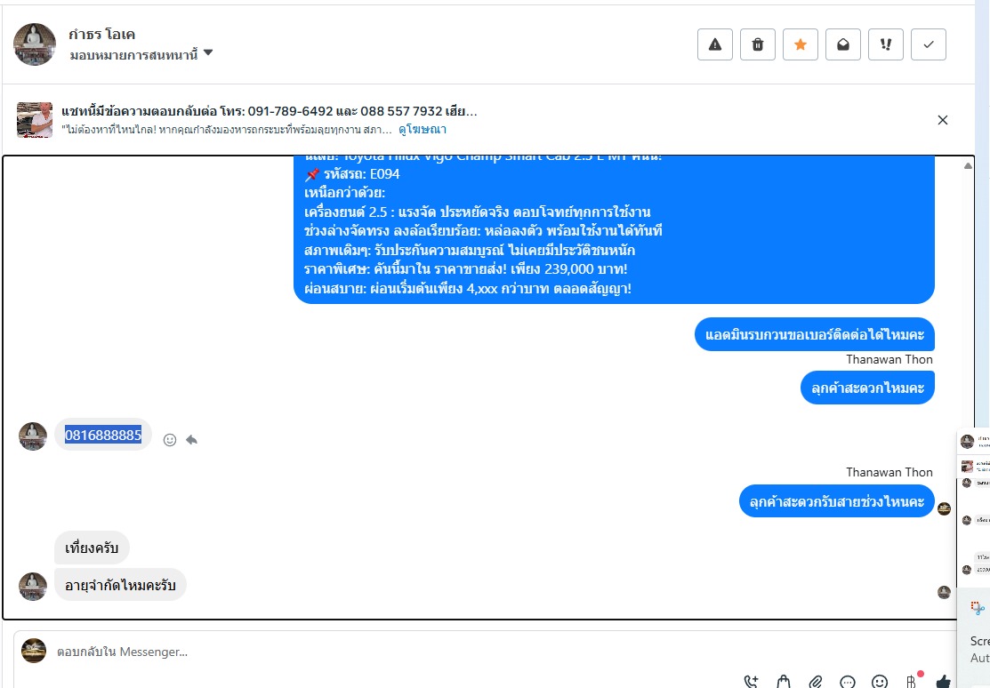Toggle the orange star follow-up marker

[800, 44]
